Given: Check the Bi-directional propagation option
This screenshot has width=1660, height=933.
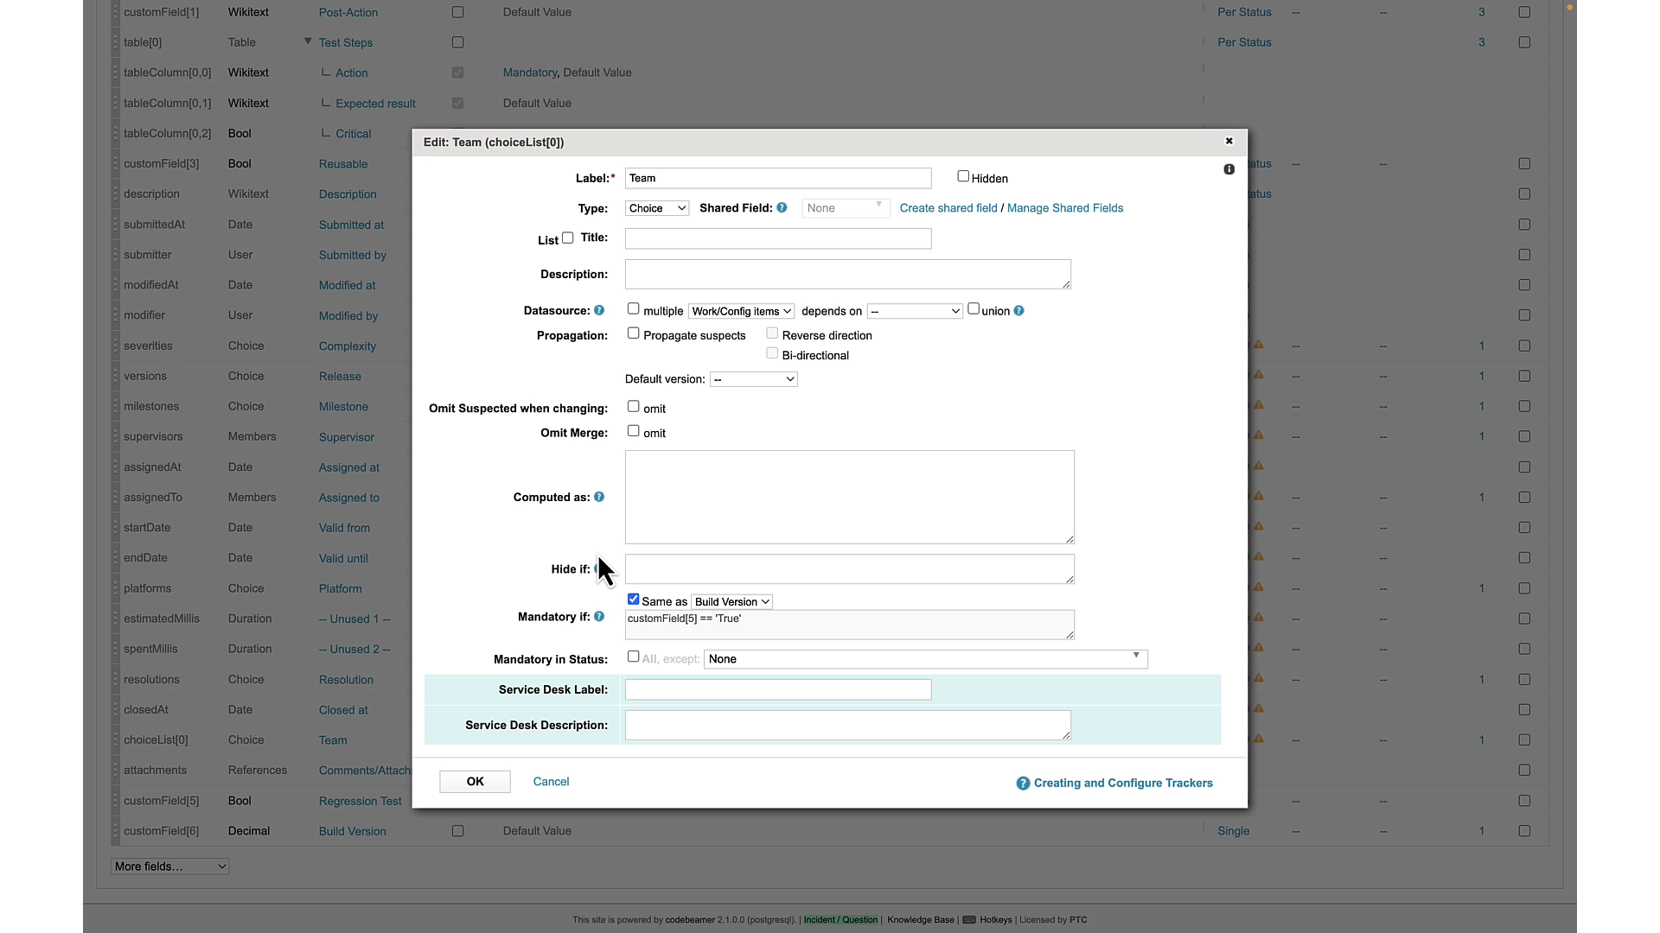Looking at the screenshot, I should [772, 352].
